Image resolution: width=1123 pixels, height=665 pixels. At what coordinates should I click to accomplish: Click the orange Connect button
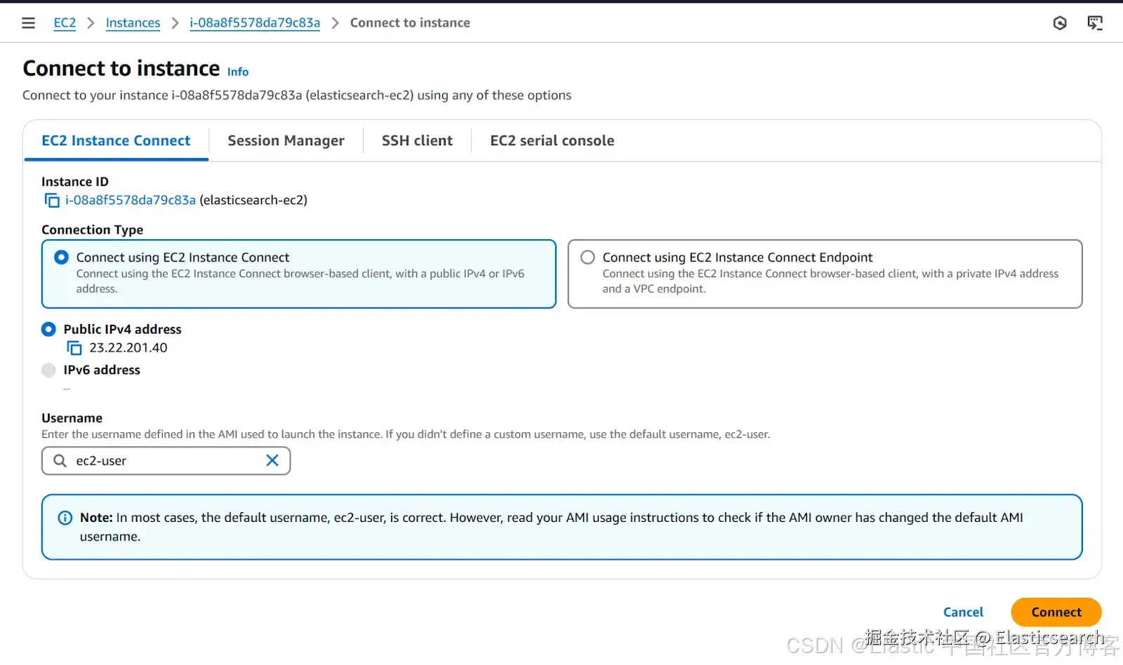pos(1056,612)
